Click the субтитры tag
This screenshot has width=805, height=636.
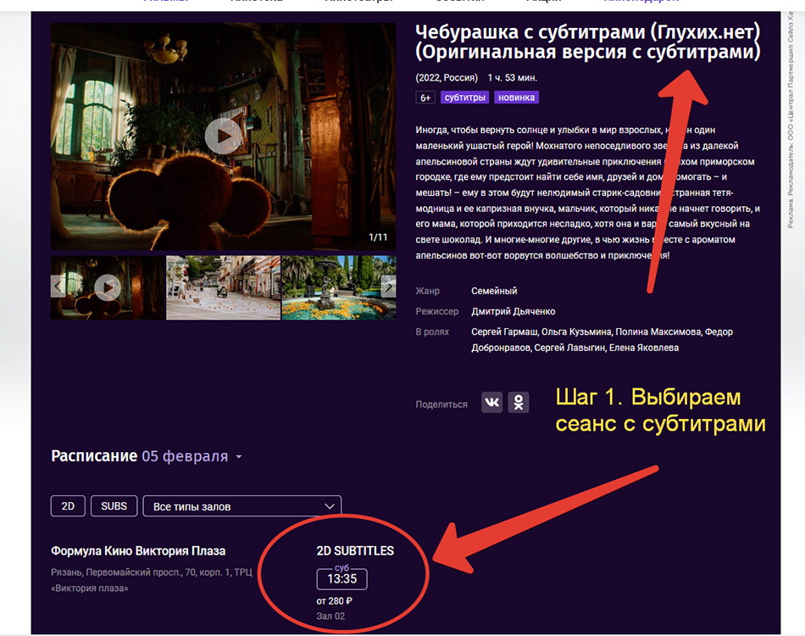click(x=464, y=97)
